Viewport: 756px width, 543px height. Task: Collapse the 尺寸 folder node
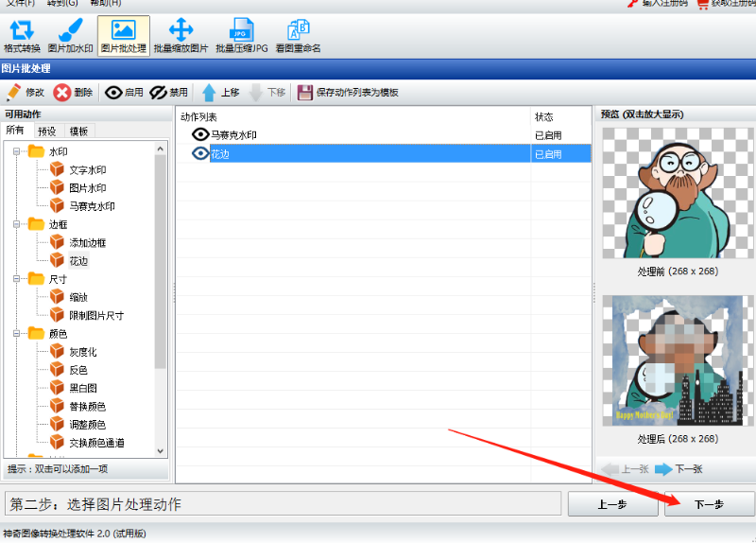[x=16, y=279]
